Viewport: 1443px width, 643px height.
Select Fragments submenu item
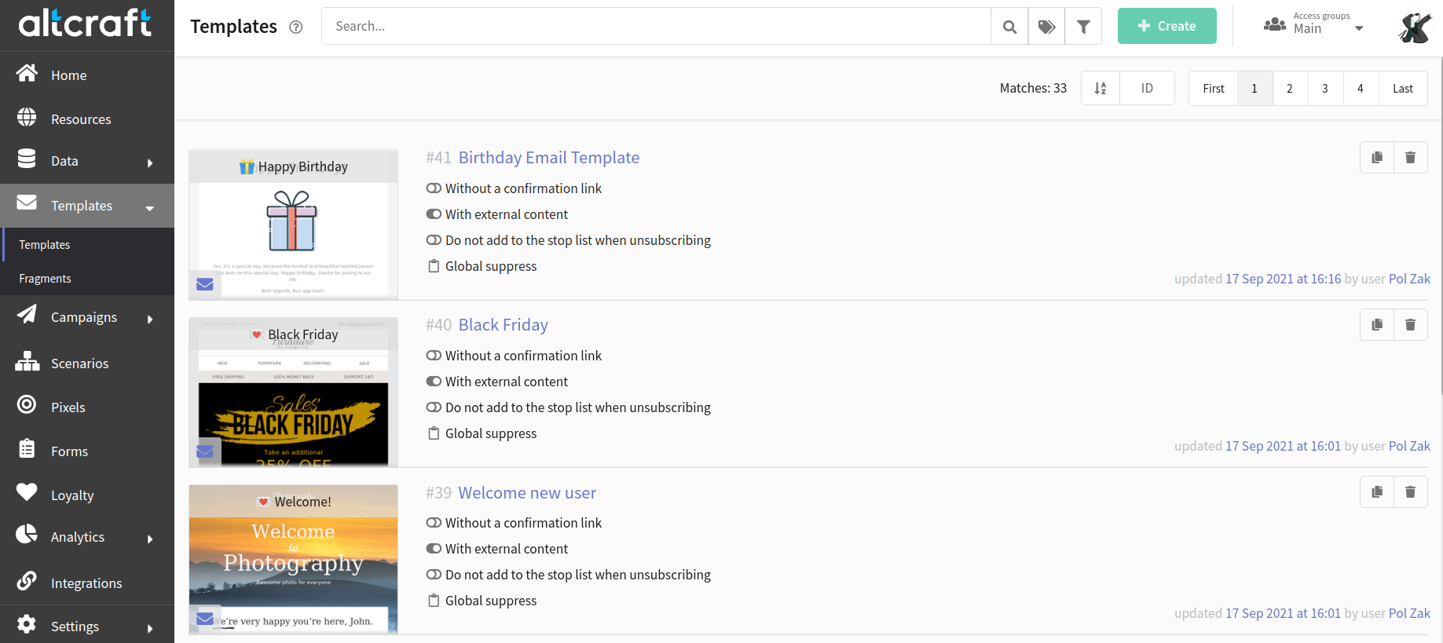pyautogui.click(x=87, y=279)
